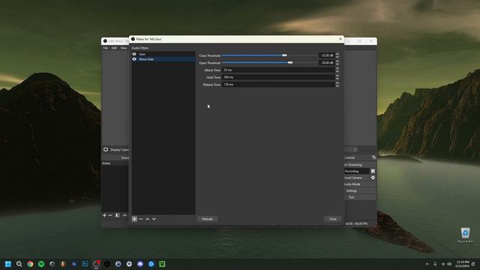
Task: Remove the scene with the minus icon in OBS
Action: (110, 215)
